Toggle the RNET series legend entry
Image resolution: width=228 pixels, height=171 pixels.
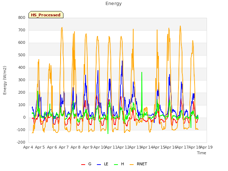[x=138, y=164]
